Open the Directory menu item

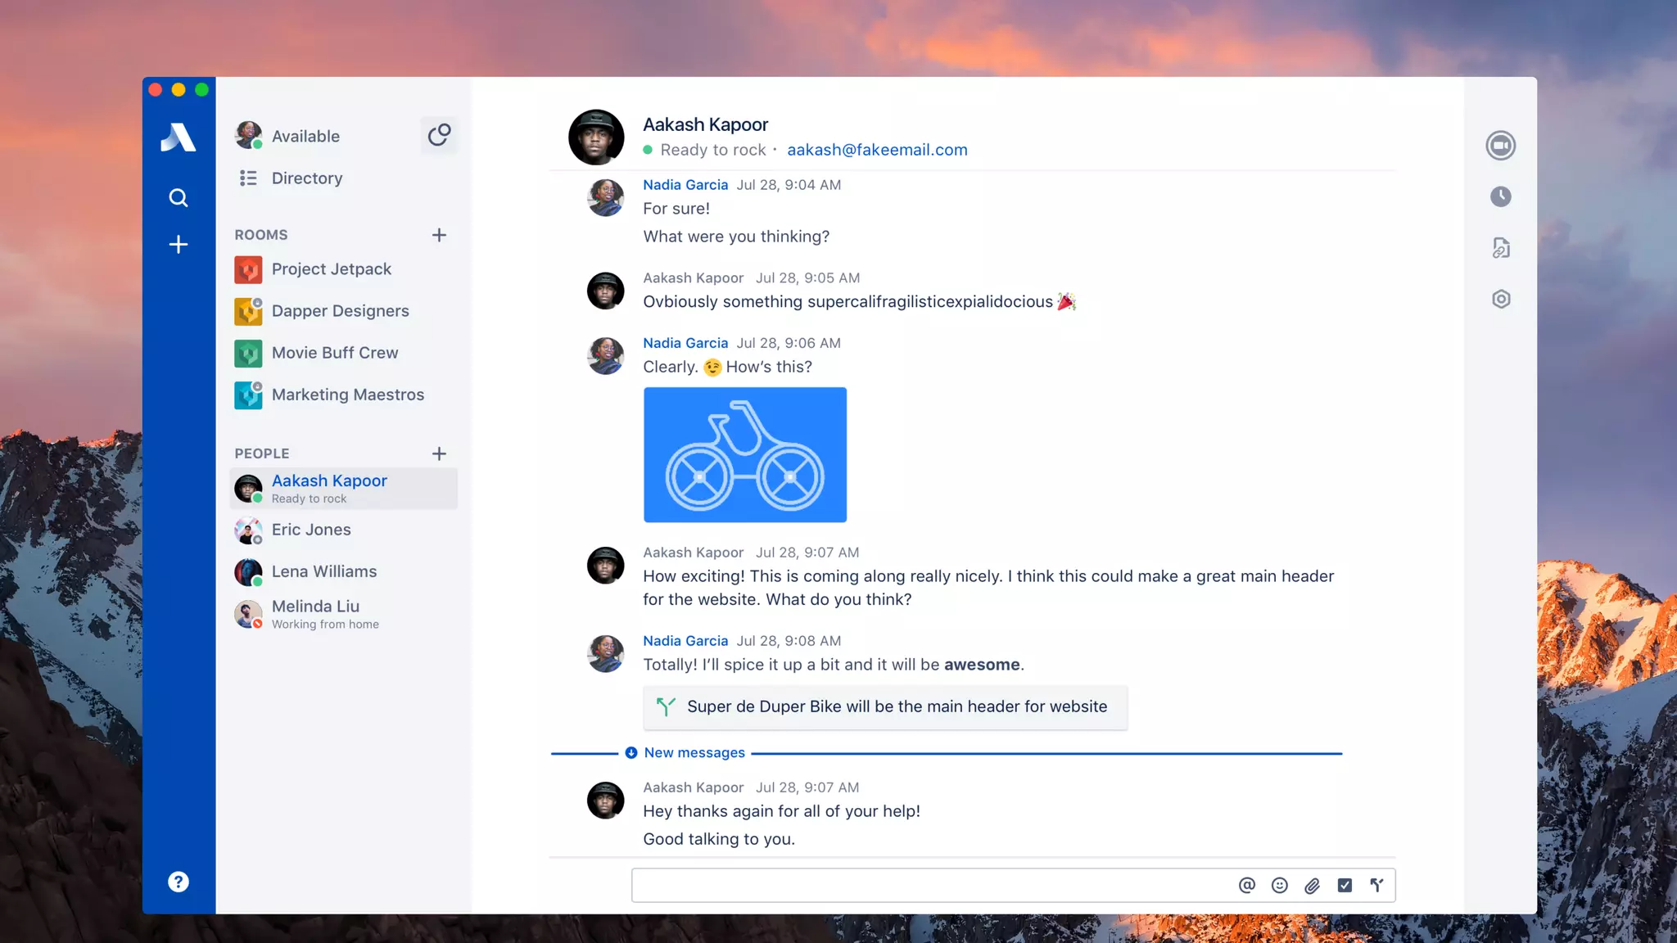click(x=306, y=178)
